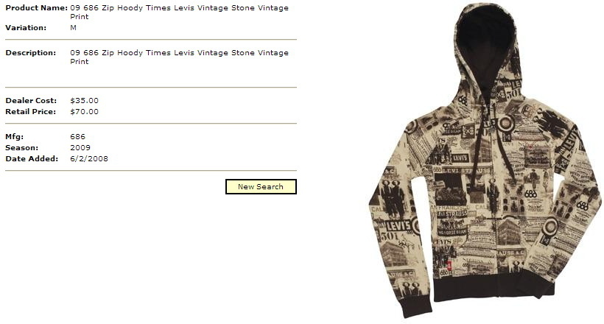Click the Retail Price label

[x=30, y=112]
